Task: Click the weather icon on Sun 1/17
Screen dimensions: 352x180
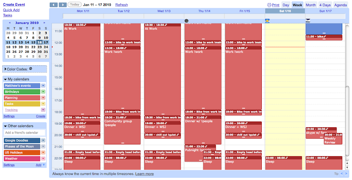Action: pyautogui.click(x=308, y=21)
